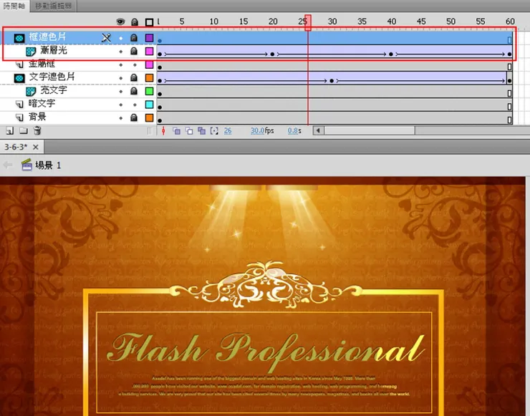This screenshot has height=416, width=530.
Task: Lock the 暗文字 layer via its lock-column dot
Action: tap(135, 105)
